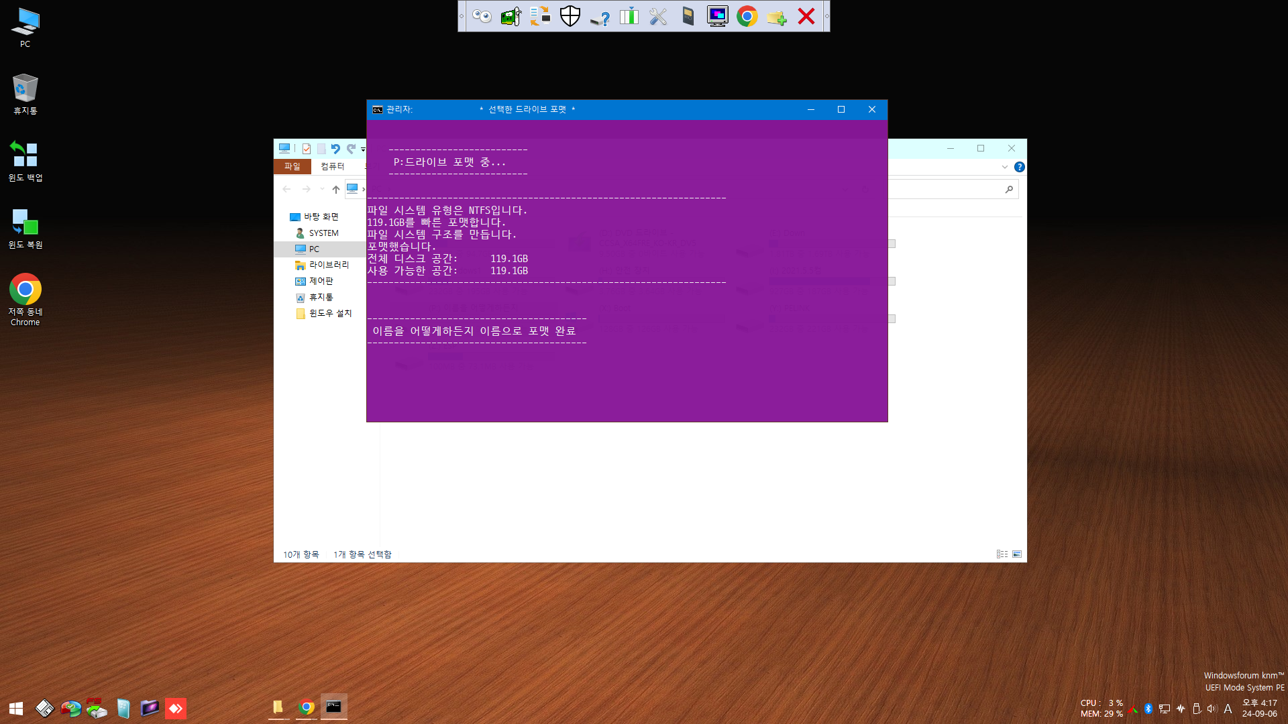The height and width of the screenshot is (724, 1288).
Task: Open Explorer help question mark button
Action: tap(1020, 167)
